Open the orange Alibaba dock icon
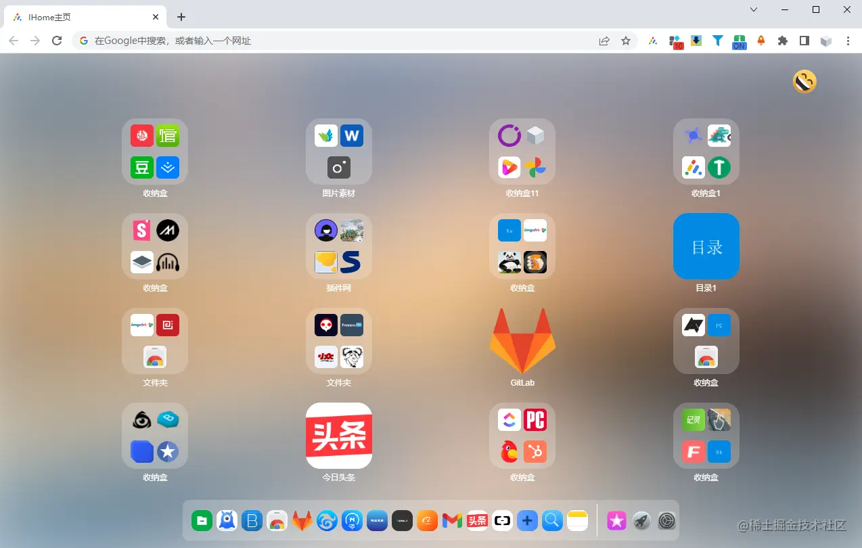The width and height of the screenshot is (862, 548). 427,520
